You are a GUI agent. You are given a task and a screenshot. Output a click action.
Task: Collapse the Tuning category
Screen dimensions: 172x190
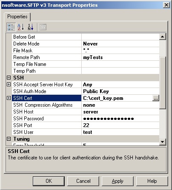tap(9, 139)
